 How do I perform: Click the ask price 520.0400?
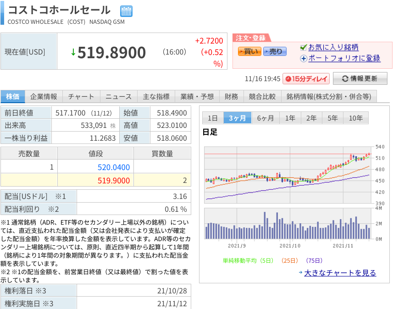(x=114, y=167)
